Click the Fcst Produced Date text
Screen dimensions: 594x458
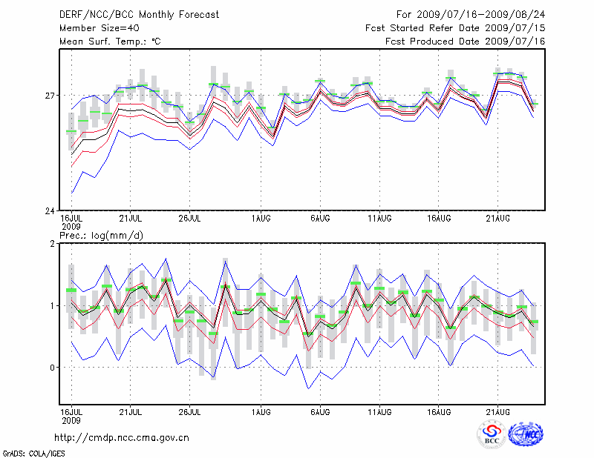466,42
